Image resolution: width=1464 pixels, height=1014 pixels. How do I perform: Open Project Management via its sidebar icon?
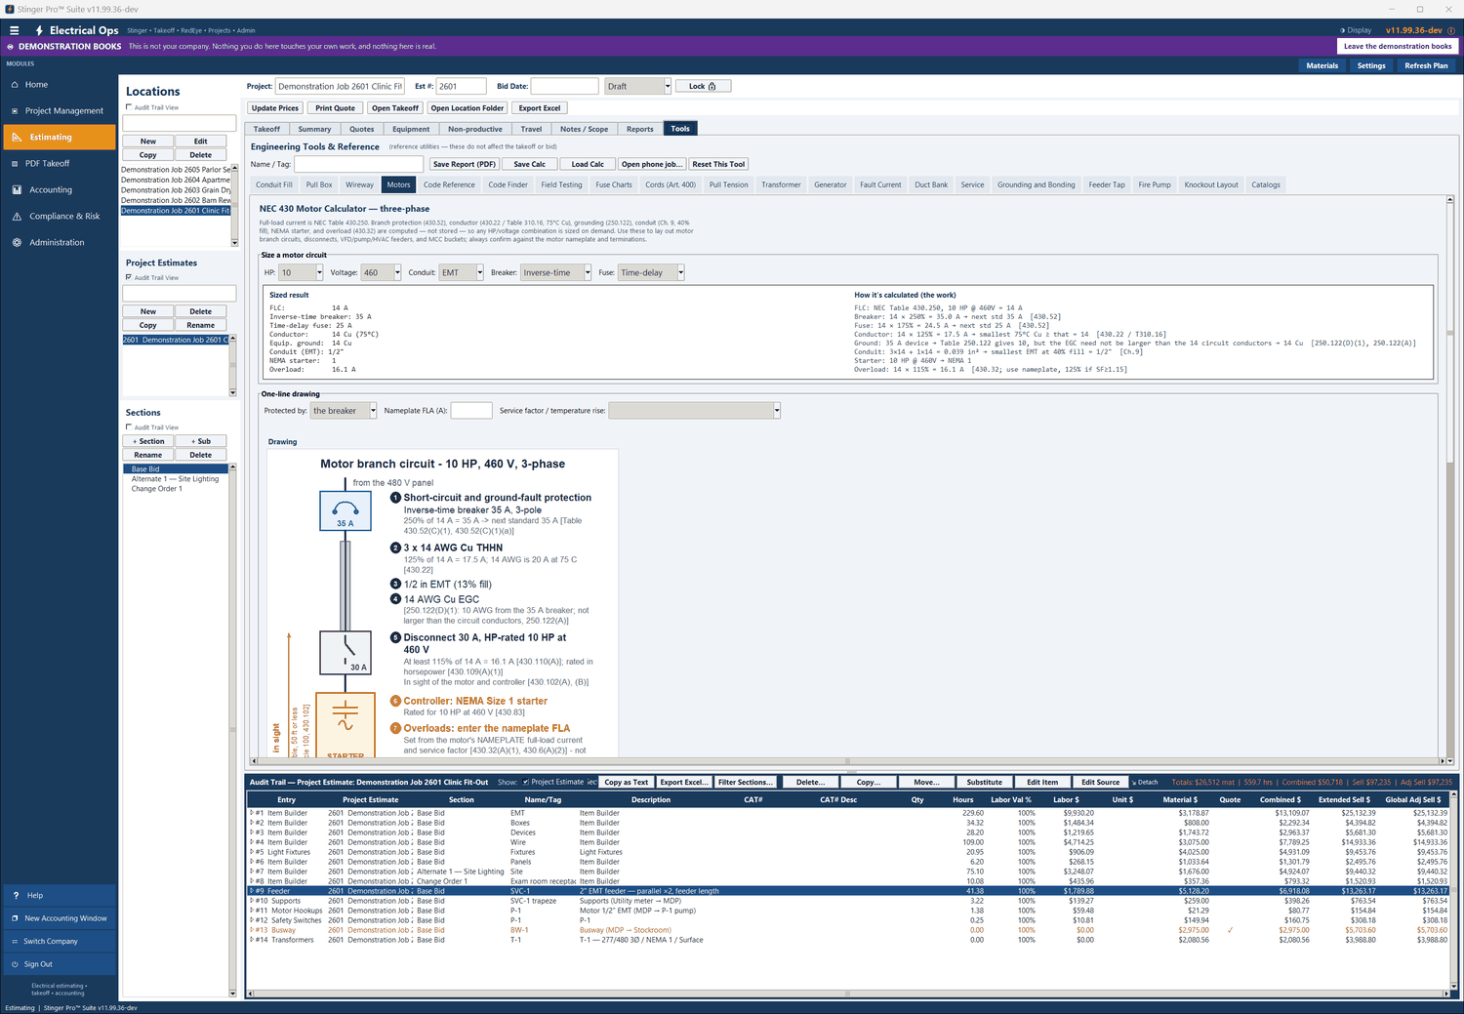click(x=16, y=111)
